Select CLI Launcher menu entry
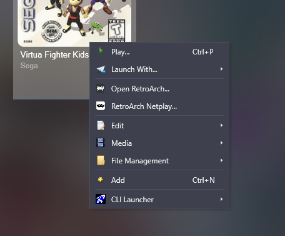Image resolution: width=285 pixels, height=236 pixels. (x=159, y=200)
